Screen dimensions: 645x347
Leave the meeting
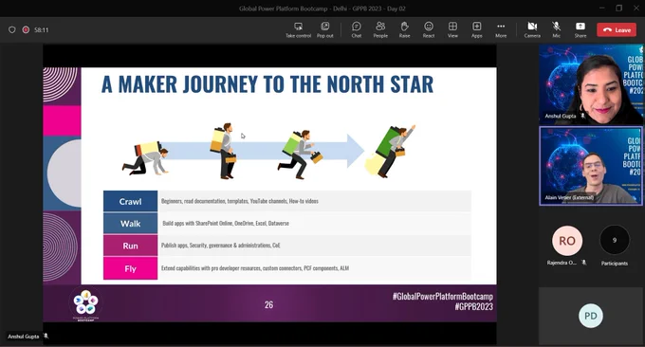click(617, 30)
